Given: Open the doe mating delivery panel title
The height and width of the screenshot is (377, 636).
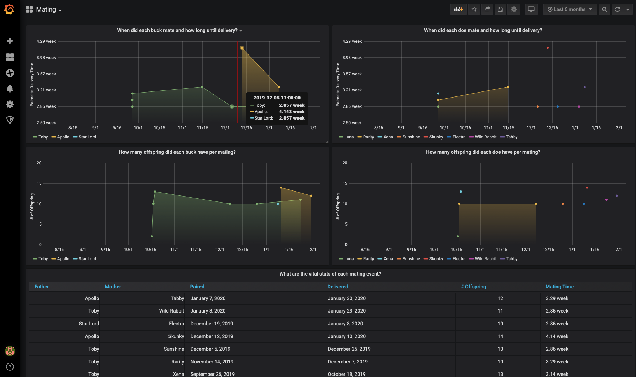Looking at the screenshot, I should [483, 30].
